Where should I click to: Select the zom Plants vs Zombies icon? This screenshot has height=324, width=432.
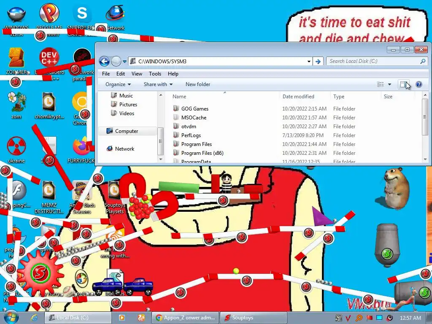(16, 105)
